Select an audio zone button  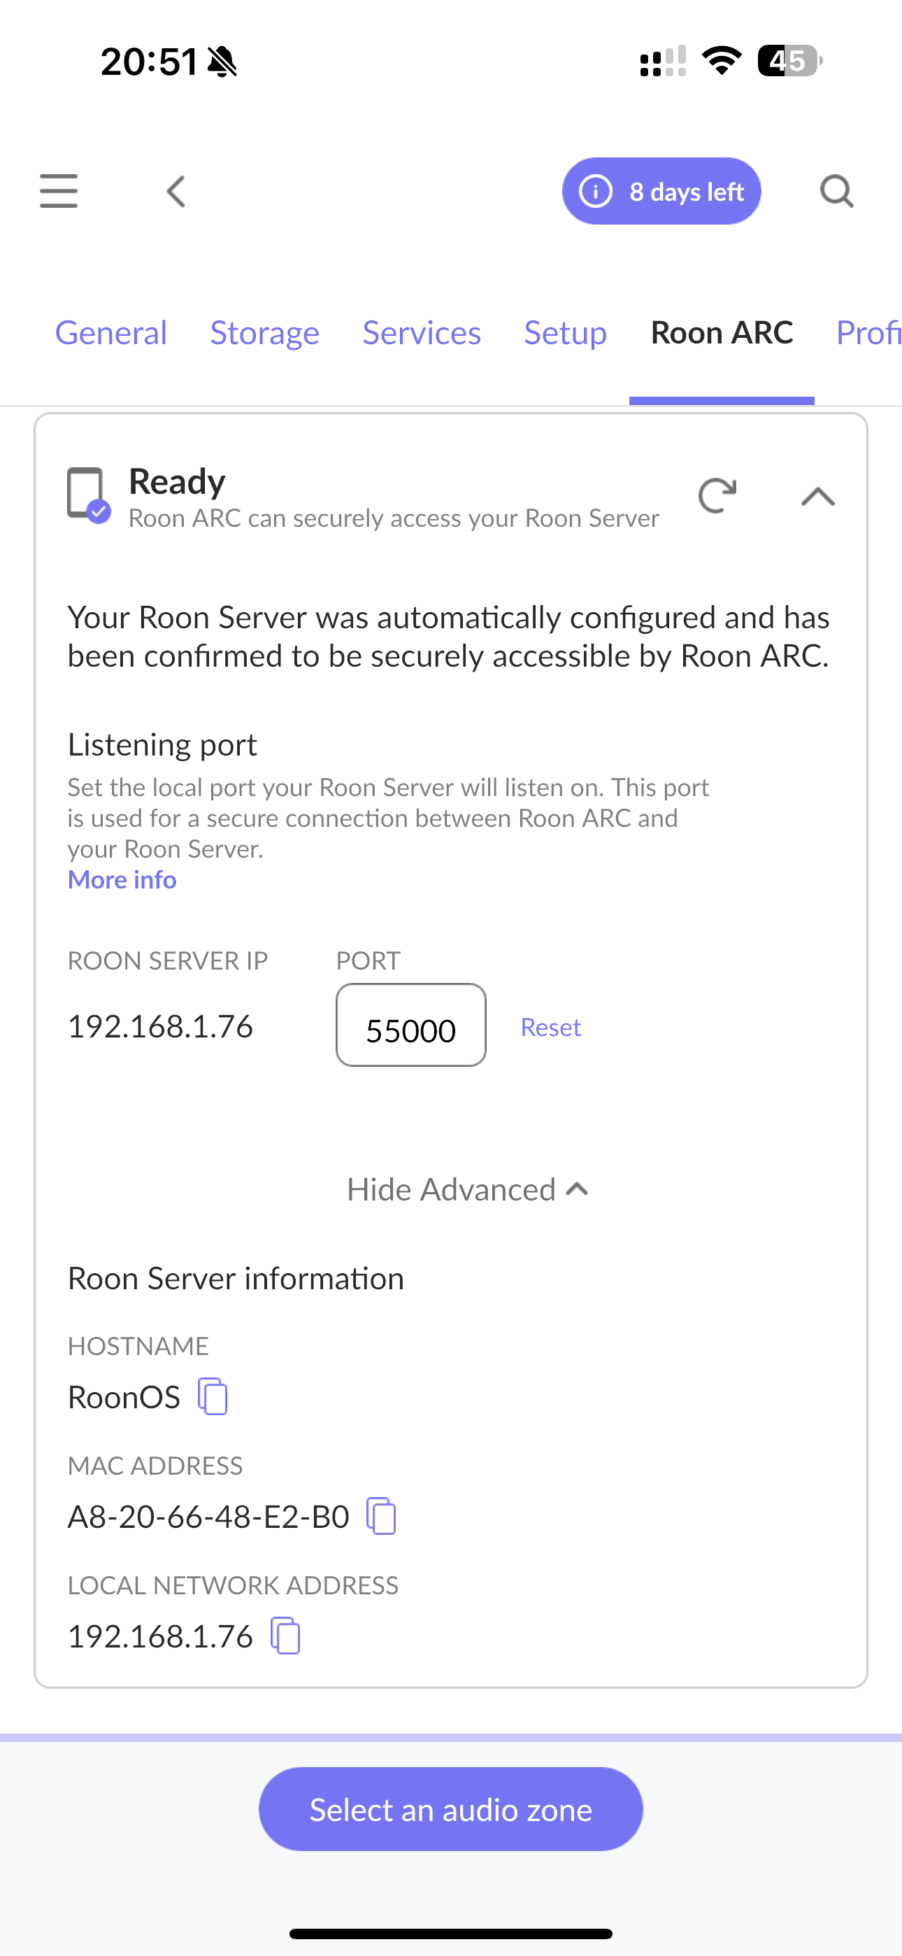(451, 1808)
